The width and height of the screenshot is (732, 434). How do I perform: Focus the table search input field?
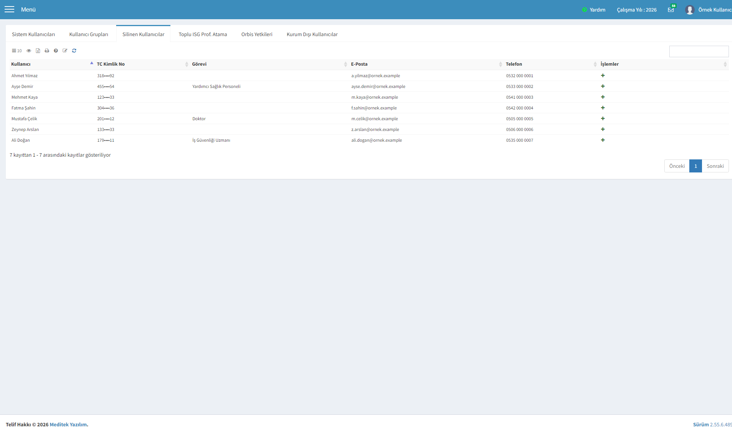(x=699, y=51)
